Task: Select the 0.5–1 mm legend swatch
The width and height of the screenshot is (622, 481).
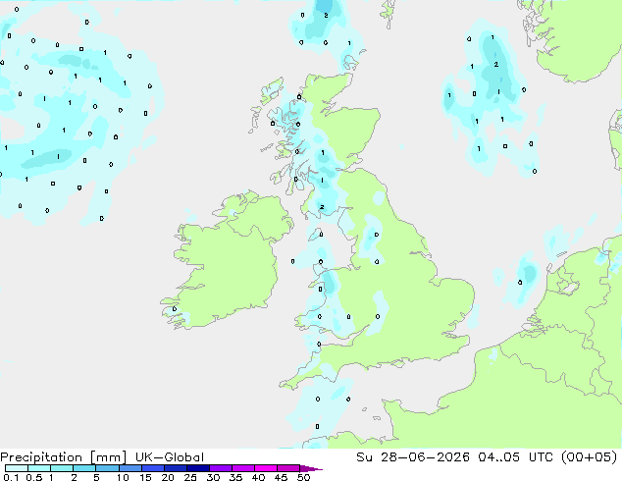Action: pyautogui.click(x=39, y=468)
